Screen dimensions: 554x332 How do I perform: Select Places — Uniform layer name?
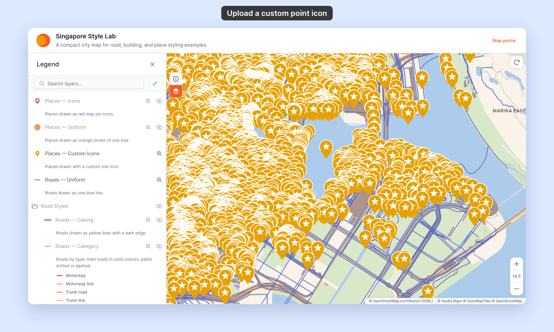point(65,127)
